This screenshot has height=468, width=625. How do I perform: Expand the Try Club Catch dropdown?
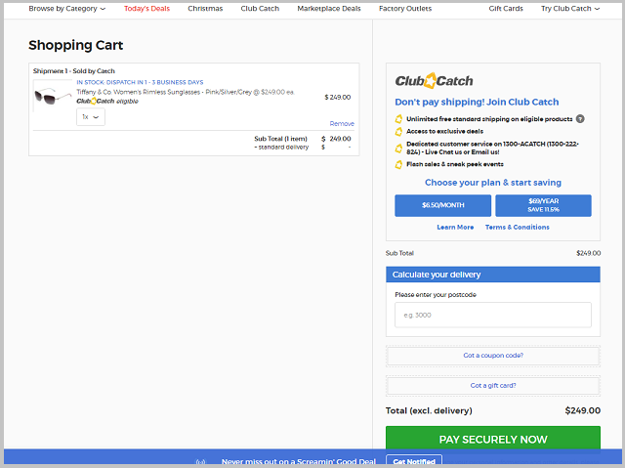point(570,9)
